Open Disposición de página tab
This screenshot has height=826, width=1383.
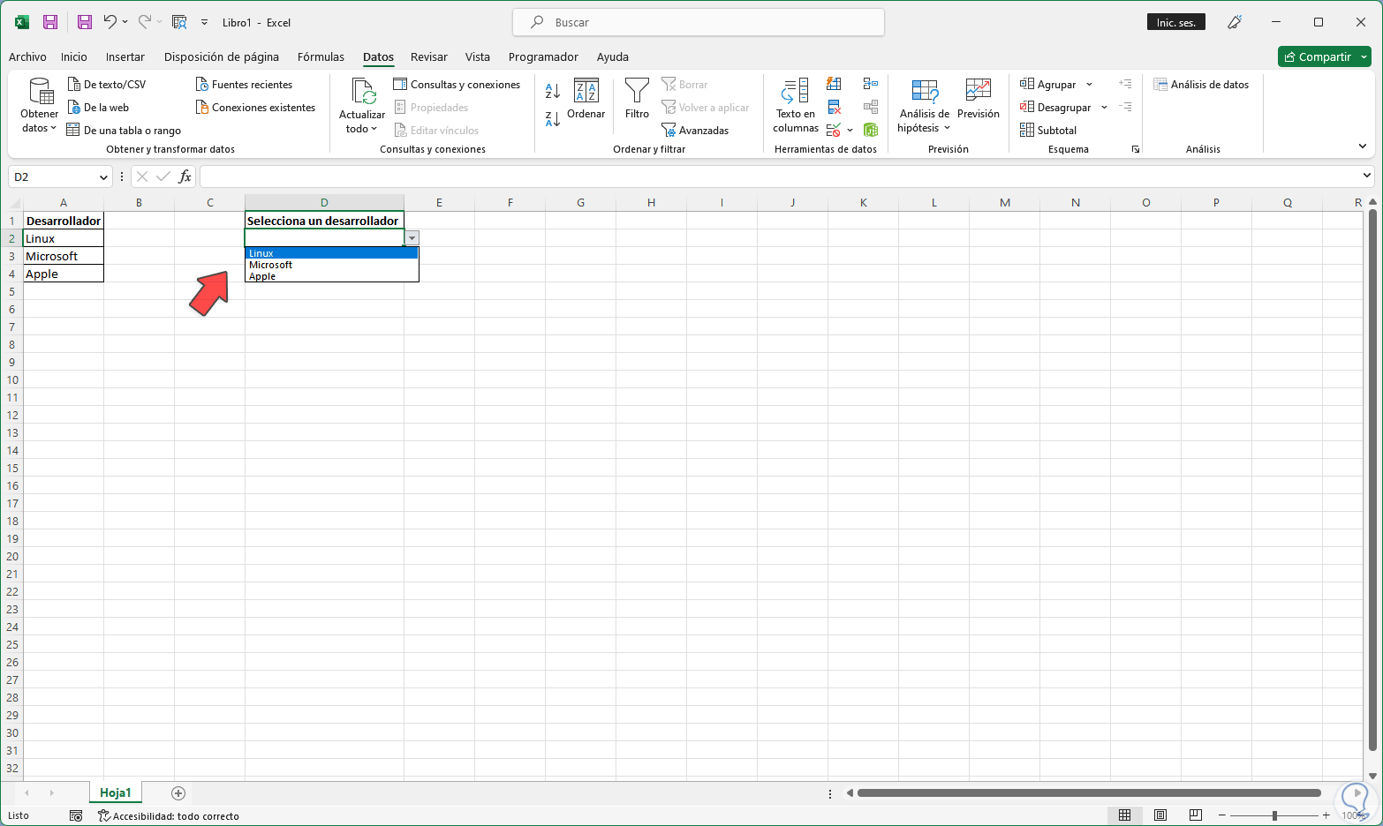point(222,57)
